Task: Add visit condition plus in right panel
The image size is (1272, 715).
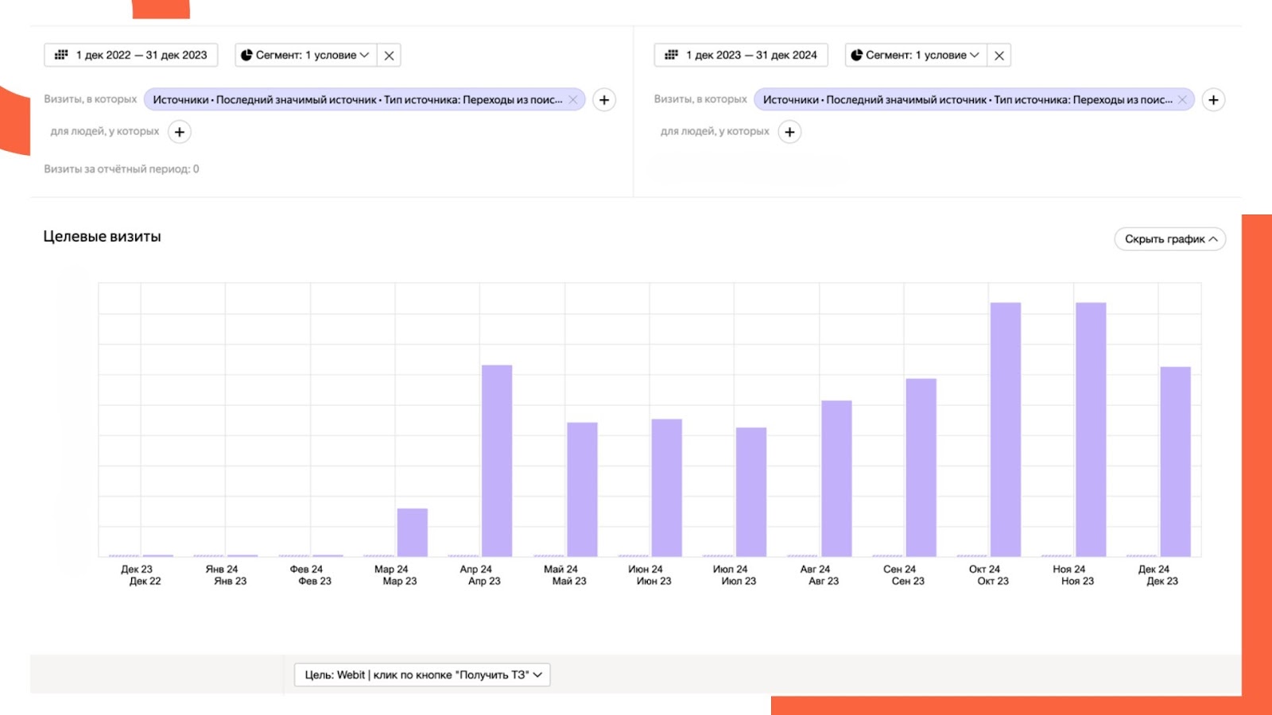Action: pyautogui.click(x=1213, y=100)
